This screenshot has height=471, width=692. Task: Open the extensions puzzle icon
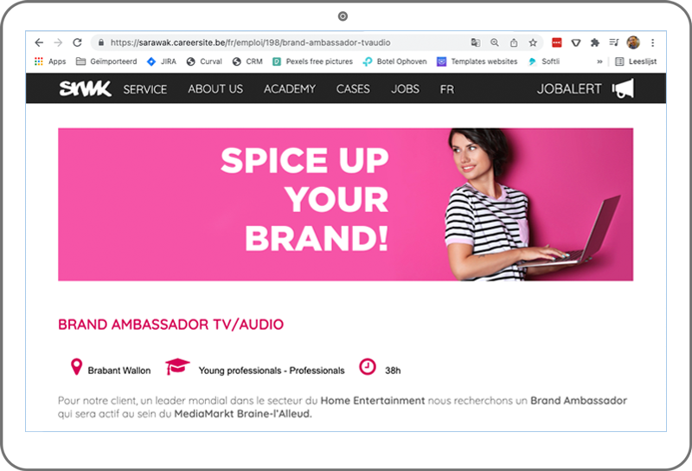[x=595, y=42]
